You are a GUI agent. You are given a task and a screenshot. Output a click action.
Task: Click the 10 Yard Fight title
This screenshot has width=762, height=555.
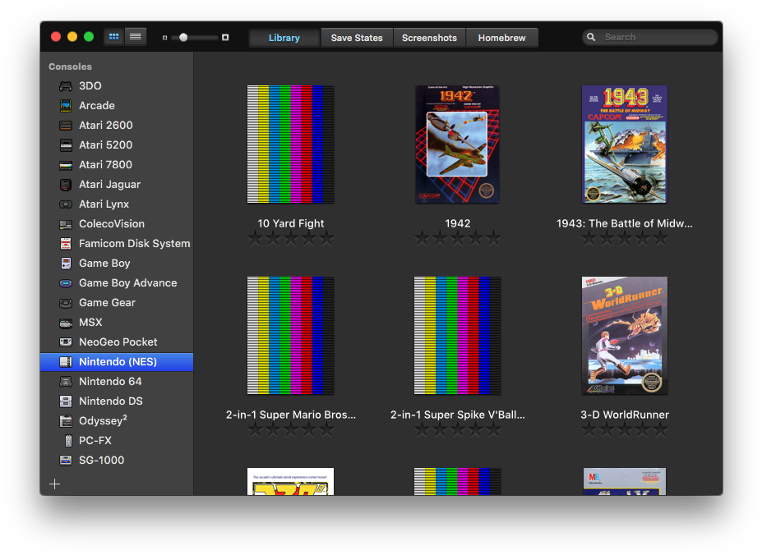coord(291,223)
